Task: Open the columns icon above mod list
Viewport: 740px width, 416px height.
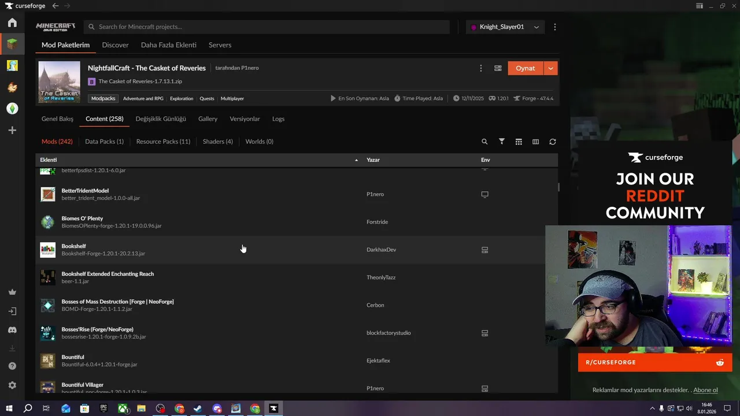Action: [x=535, y=142]
